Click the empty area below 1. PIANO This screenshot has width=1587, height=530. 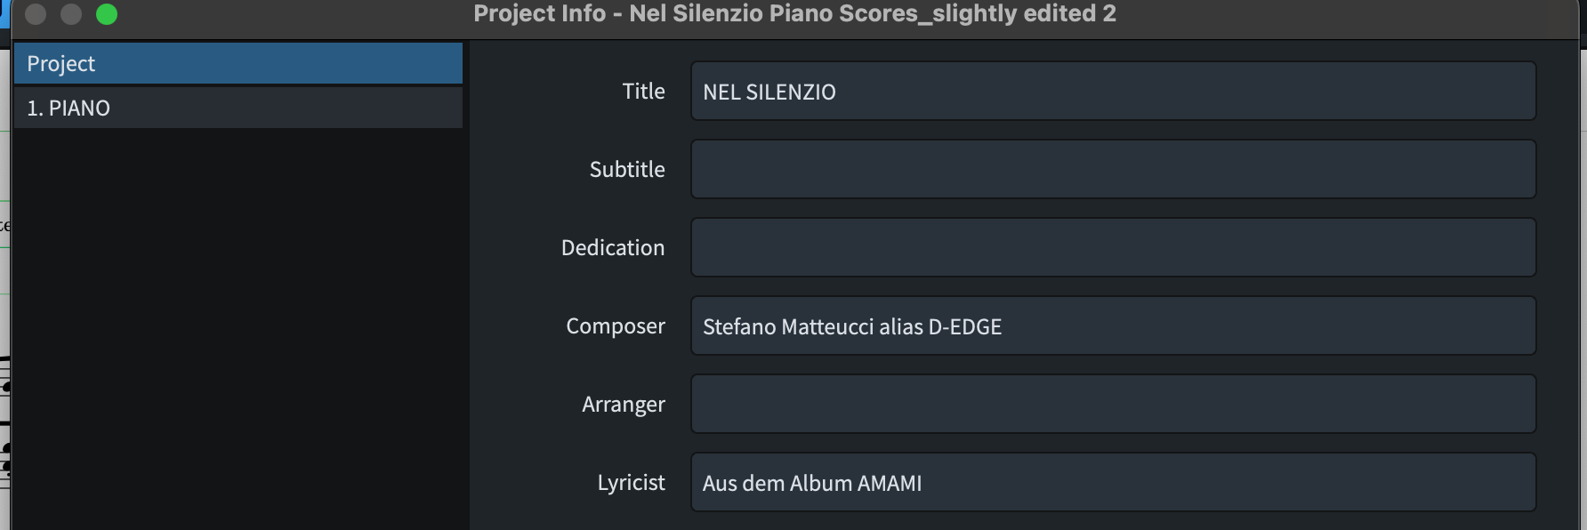[x=238, y=329]
